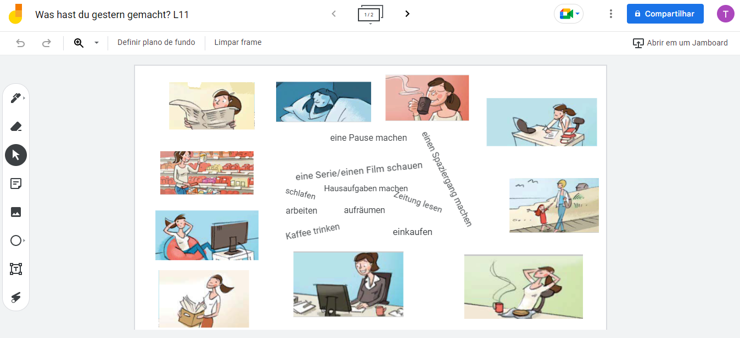Click the Jamboard logo icon

(16, 14)
